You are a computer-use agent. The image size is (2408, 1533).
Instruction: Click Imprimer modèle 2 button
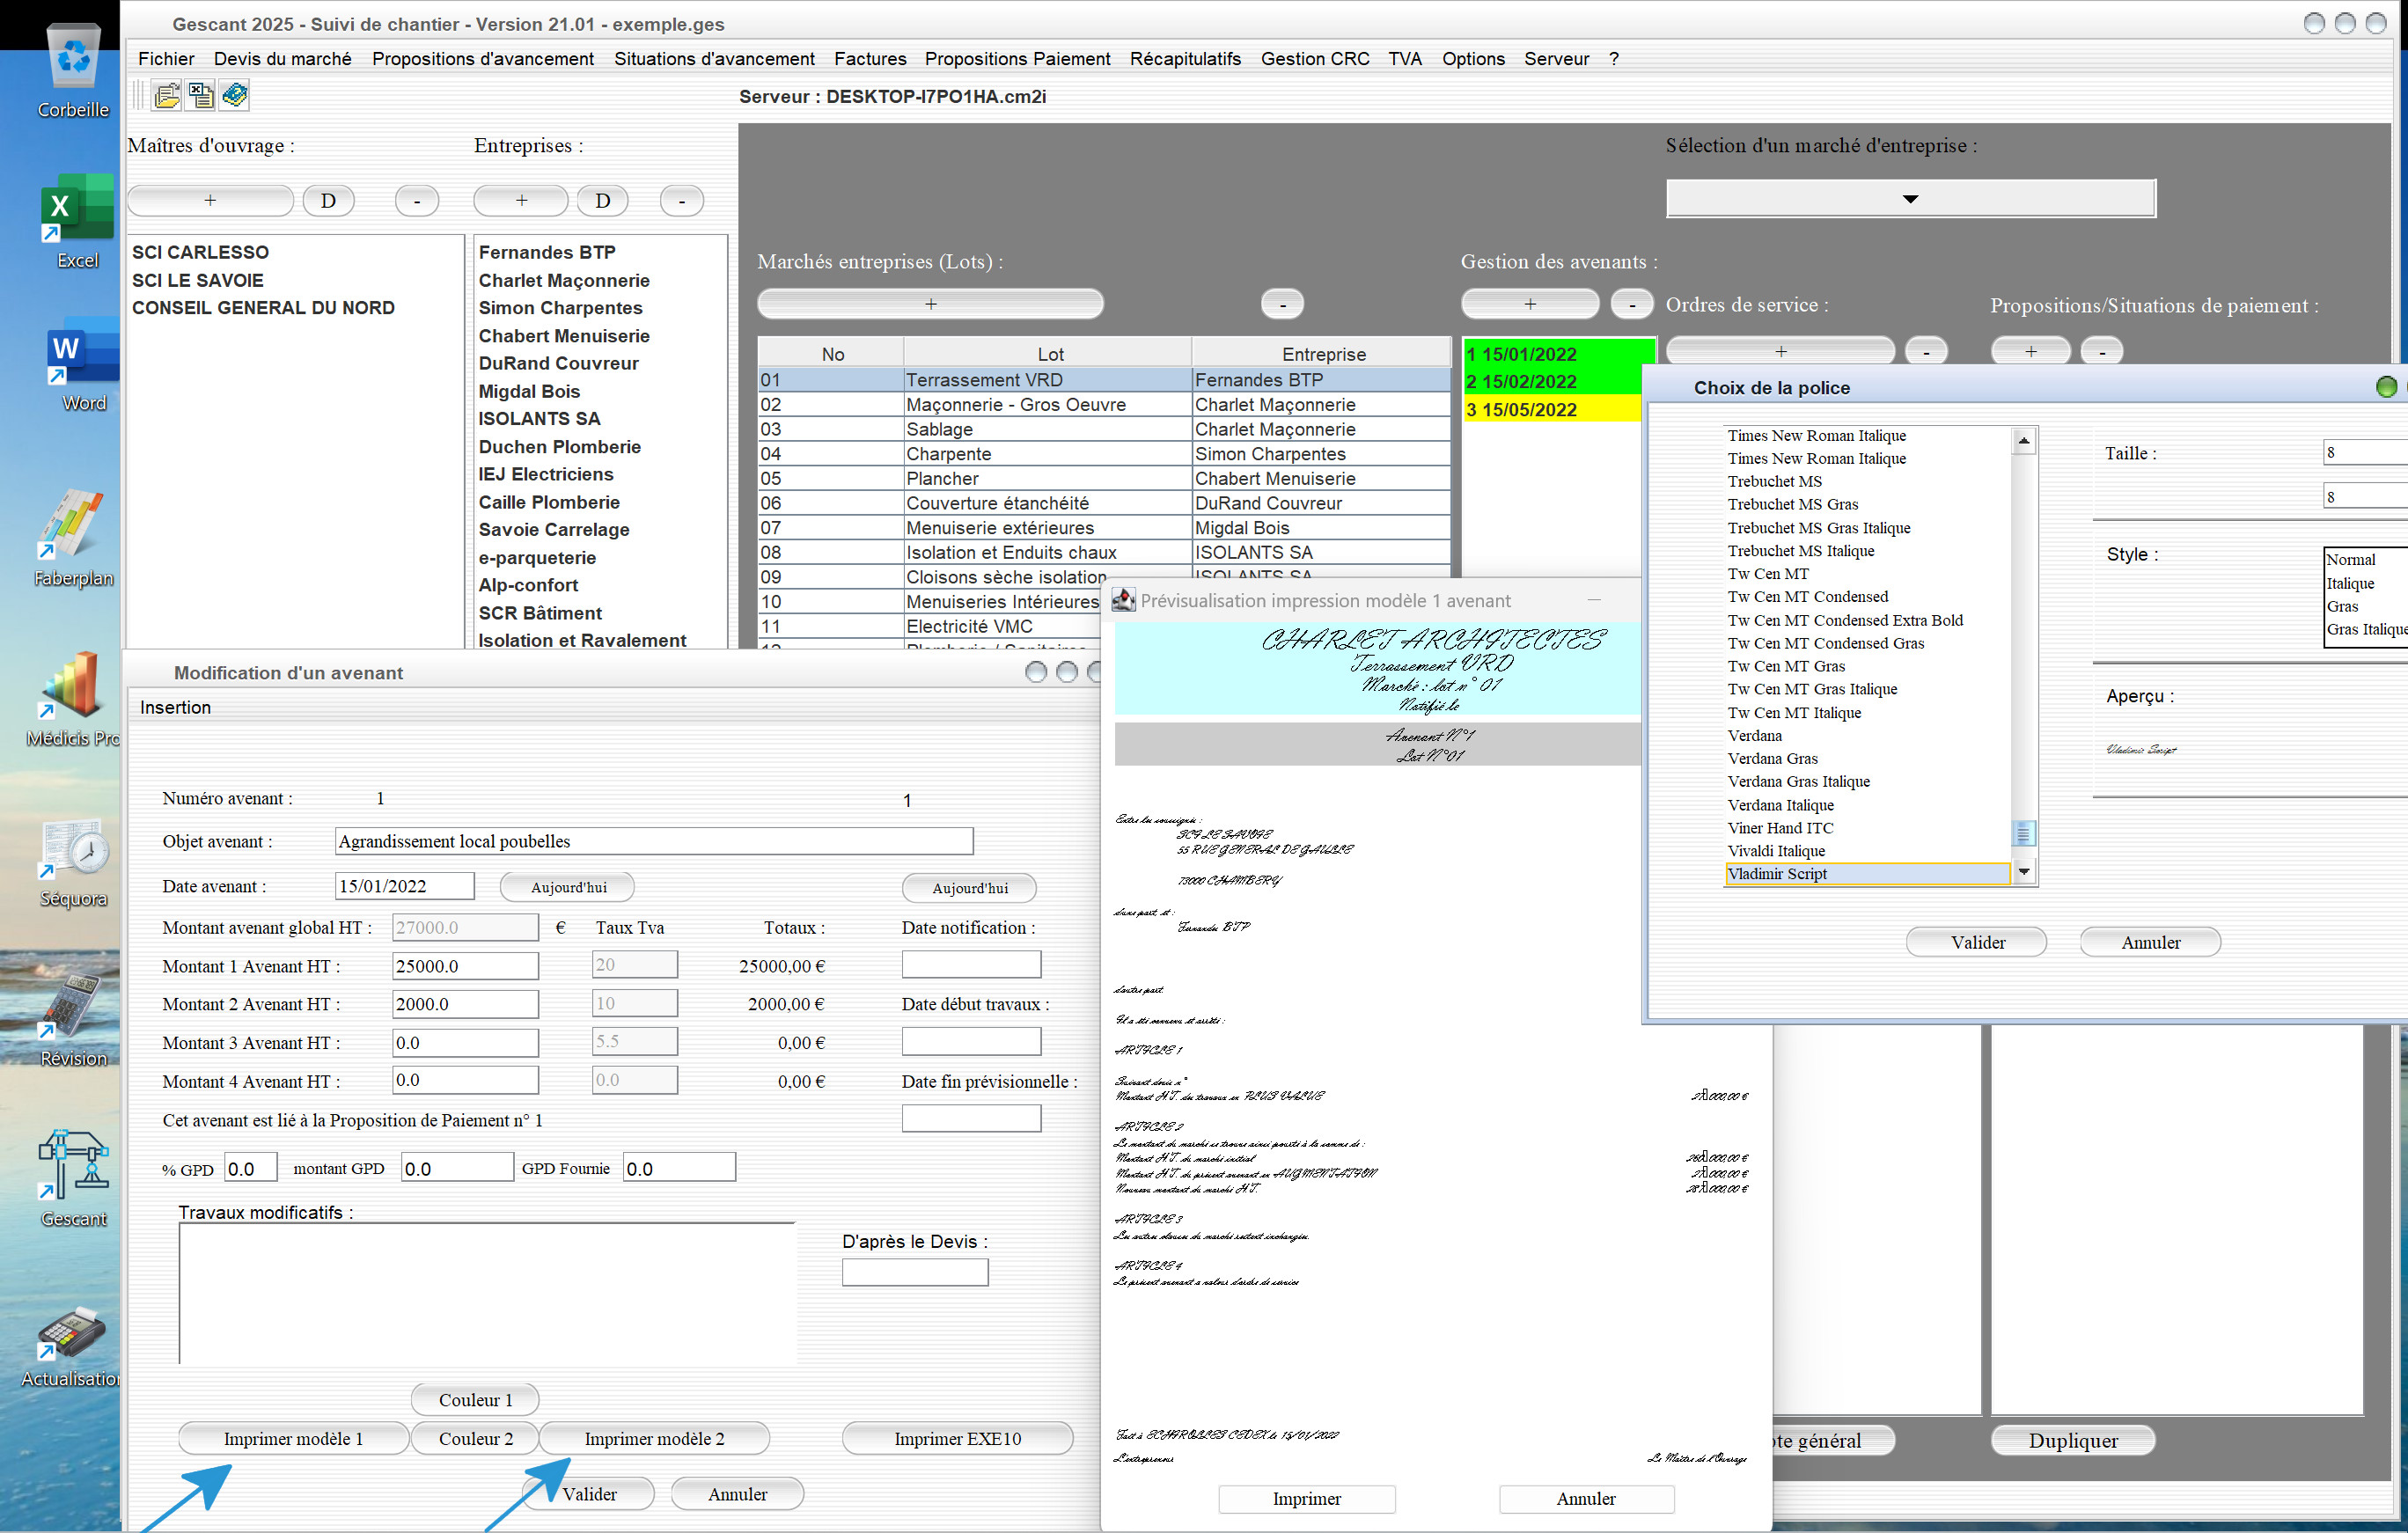click(654, 1438)
